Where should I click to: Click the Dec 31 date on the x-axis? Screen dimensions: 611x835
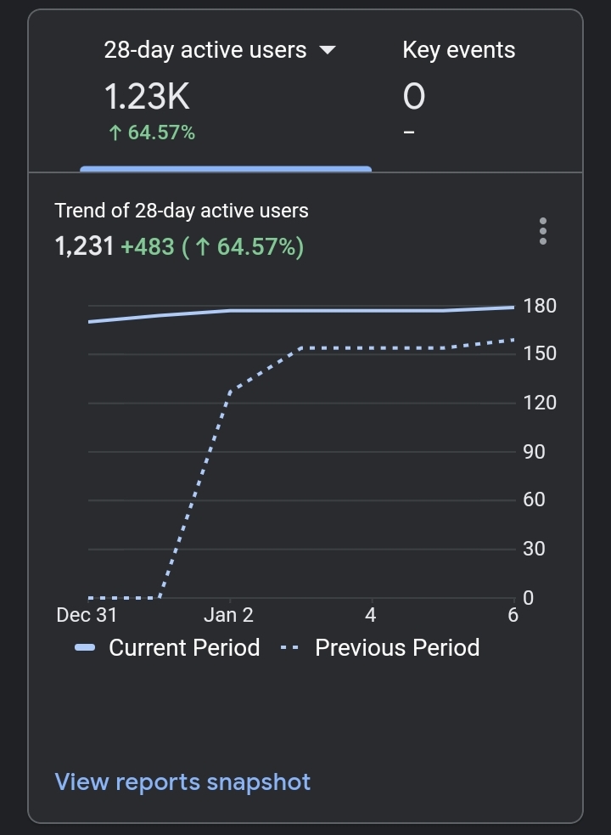87,615
